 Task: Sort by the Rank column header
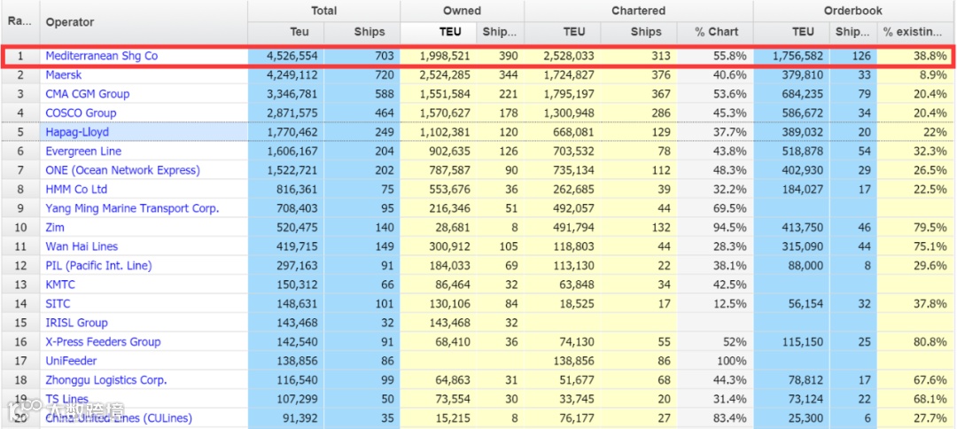[x=20, y=22]
